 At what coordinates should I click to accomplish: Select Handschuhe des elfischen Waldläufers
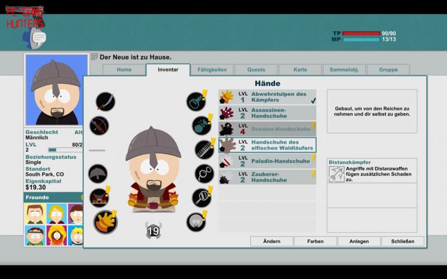268,145
